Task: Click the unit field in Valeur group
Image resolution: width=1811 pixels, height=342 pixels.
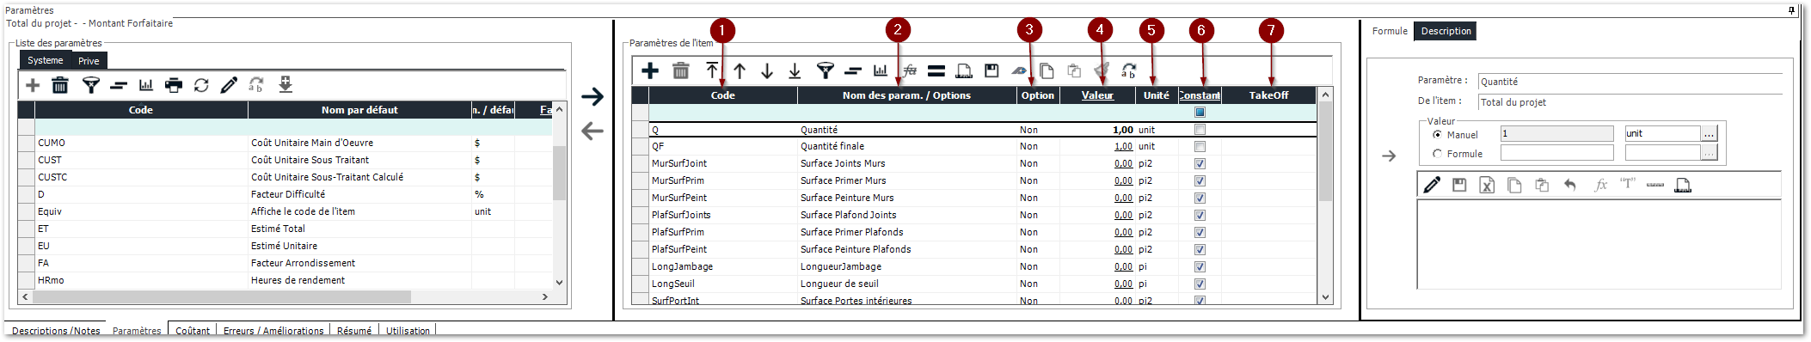Action: click(1662, 134)
